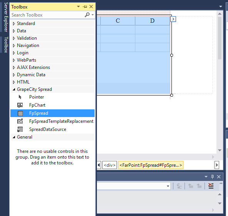The image size is (228, 216).
Task: Click the Search Toolbox input field
Action: [x=47, y=15]
